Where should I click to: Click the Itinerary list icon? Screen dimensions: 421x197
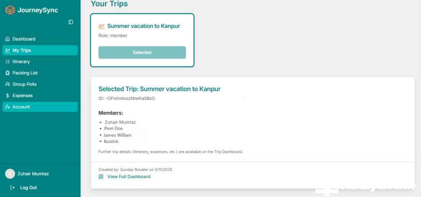7,62
